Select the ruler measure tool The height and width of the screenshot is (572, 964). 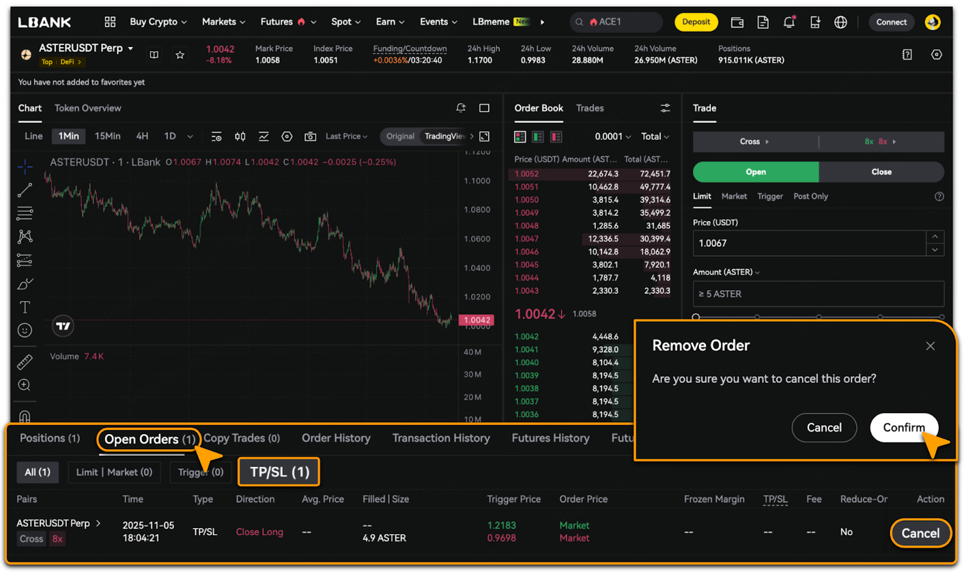[25, 362]
